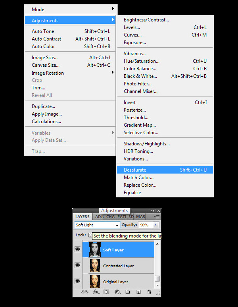Open the fx layer style menu

point(96,292)
